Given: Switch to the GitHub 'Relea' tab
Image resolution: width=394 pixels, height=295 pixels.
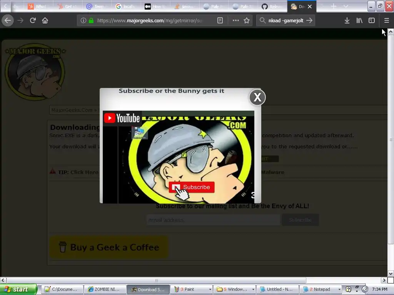Looking at the screenshot, I should click(x=272, y=7).
